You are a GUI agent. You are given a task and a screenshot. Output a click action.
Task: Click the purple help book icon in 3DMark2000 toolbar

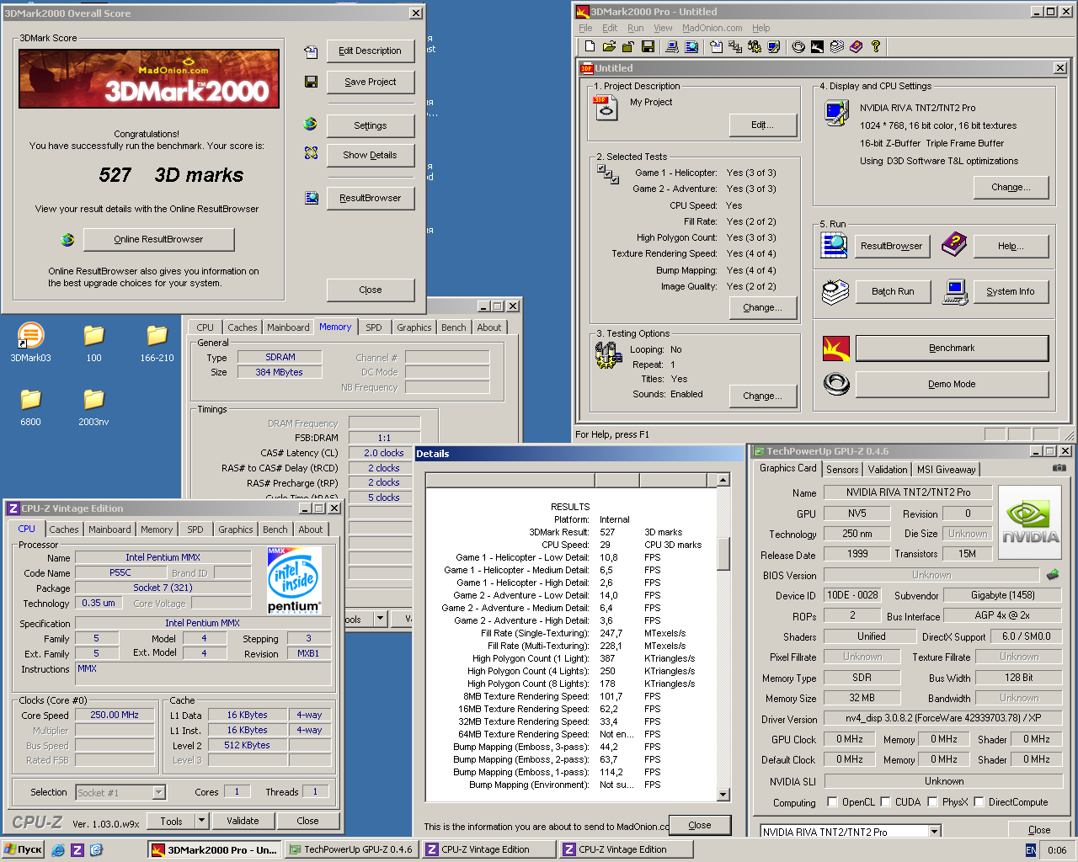pyautogui.click(x=856, y=46)
